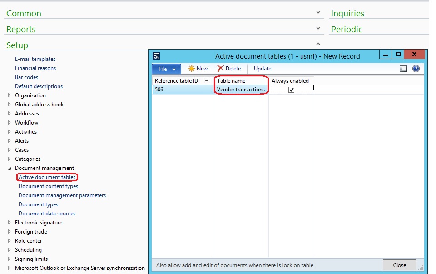Click the view layout icon beside Help
This screenshot has width=436, height=274.
(403, 69)
